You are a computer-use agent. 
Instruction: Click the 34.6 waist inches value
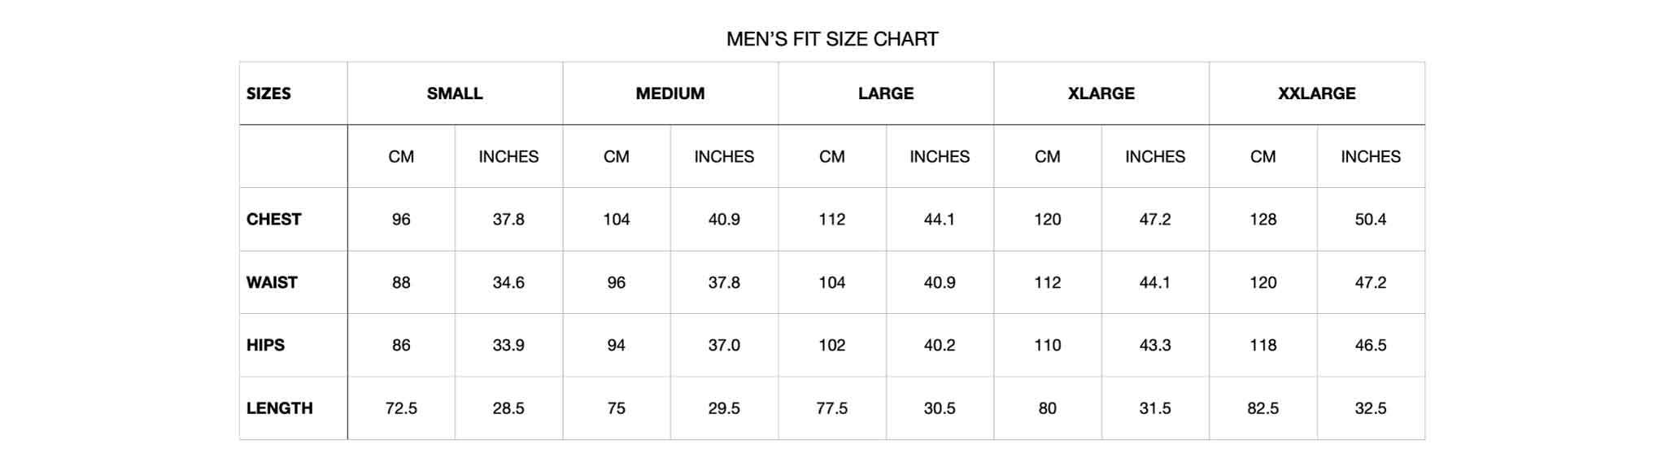tap(508, 282)
